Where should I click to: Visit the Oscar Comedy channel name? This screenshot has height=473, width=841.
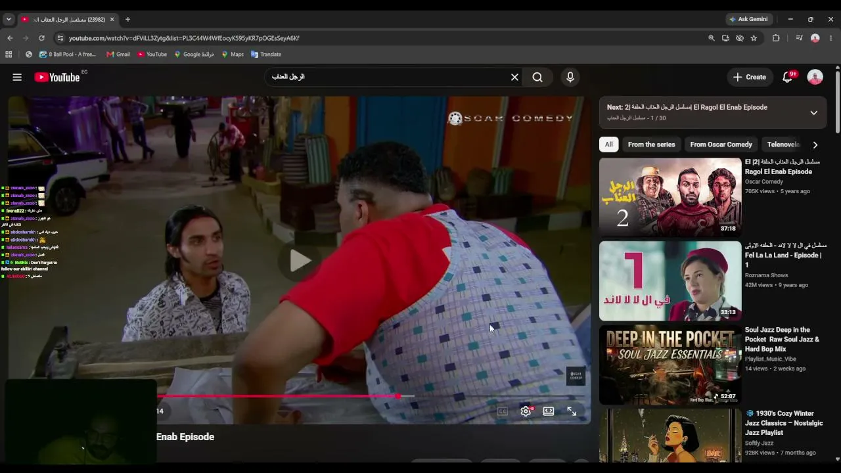(764, 181)
